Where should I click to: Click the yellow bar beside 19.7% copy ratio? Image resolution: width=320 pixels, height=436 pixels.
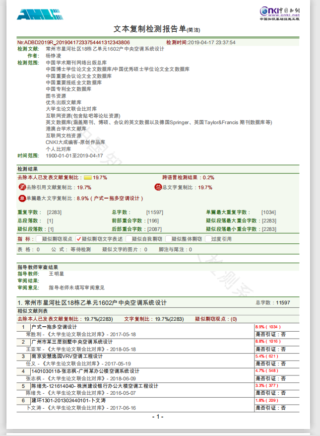pos(88,178)
